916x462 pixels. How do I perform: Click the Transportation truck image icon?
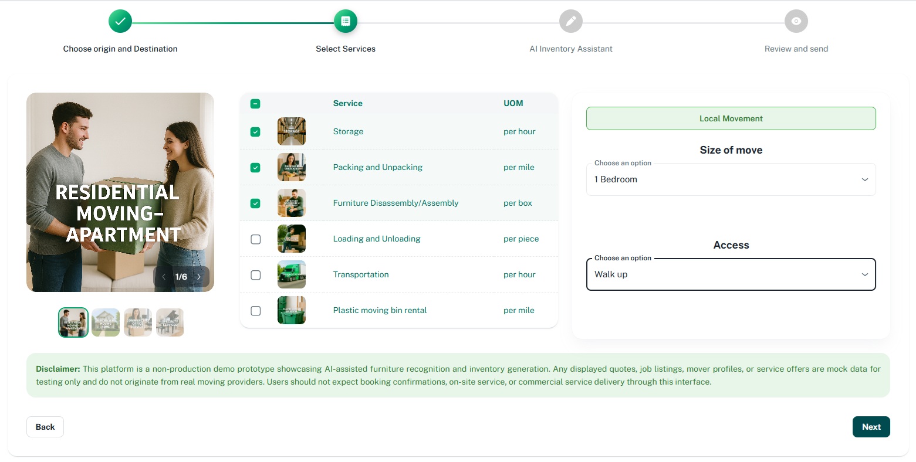[291, 274]
